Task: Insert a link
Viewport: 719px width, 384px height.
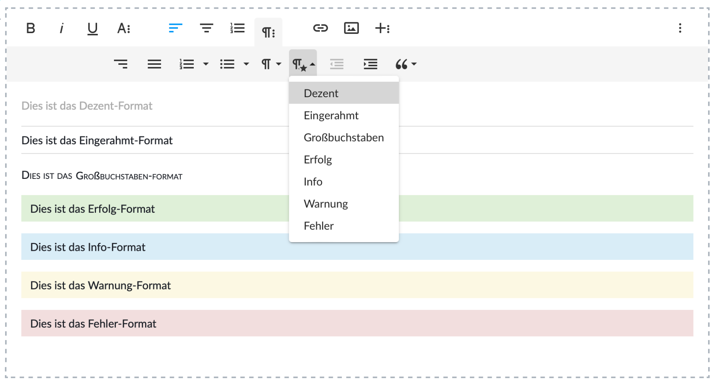Action: (320, 28)
